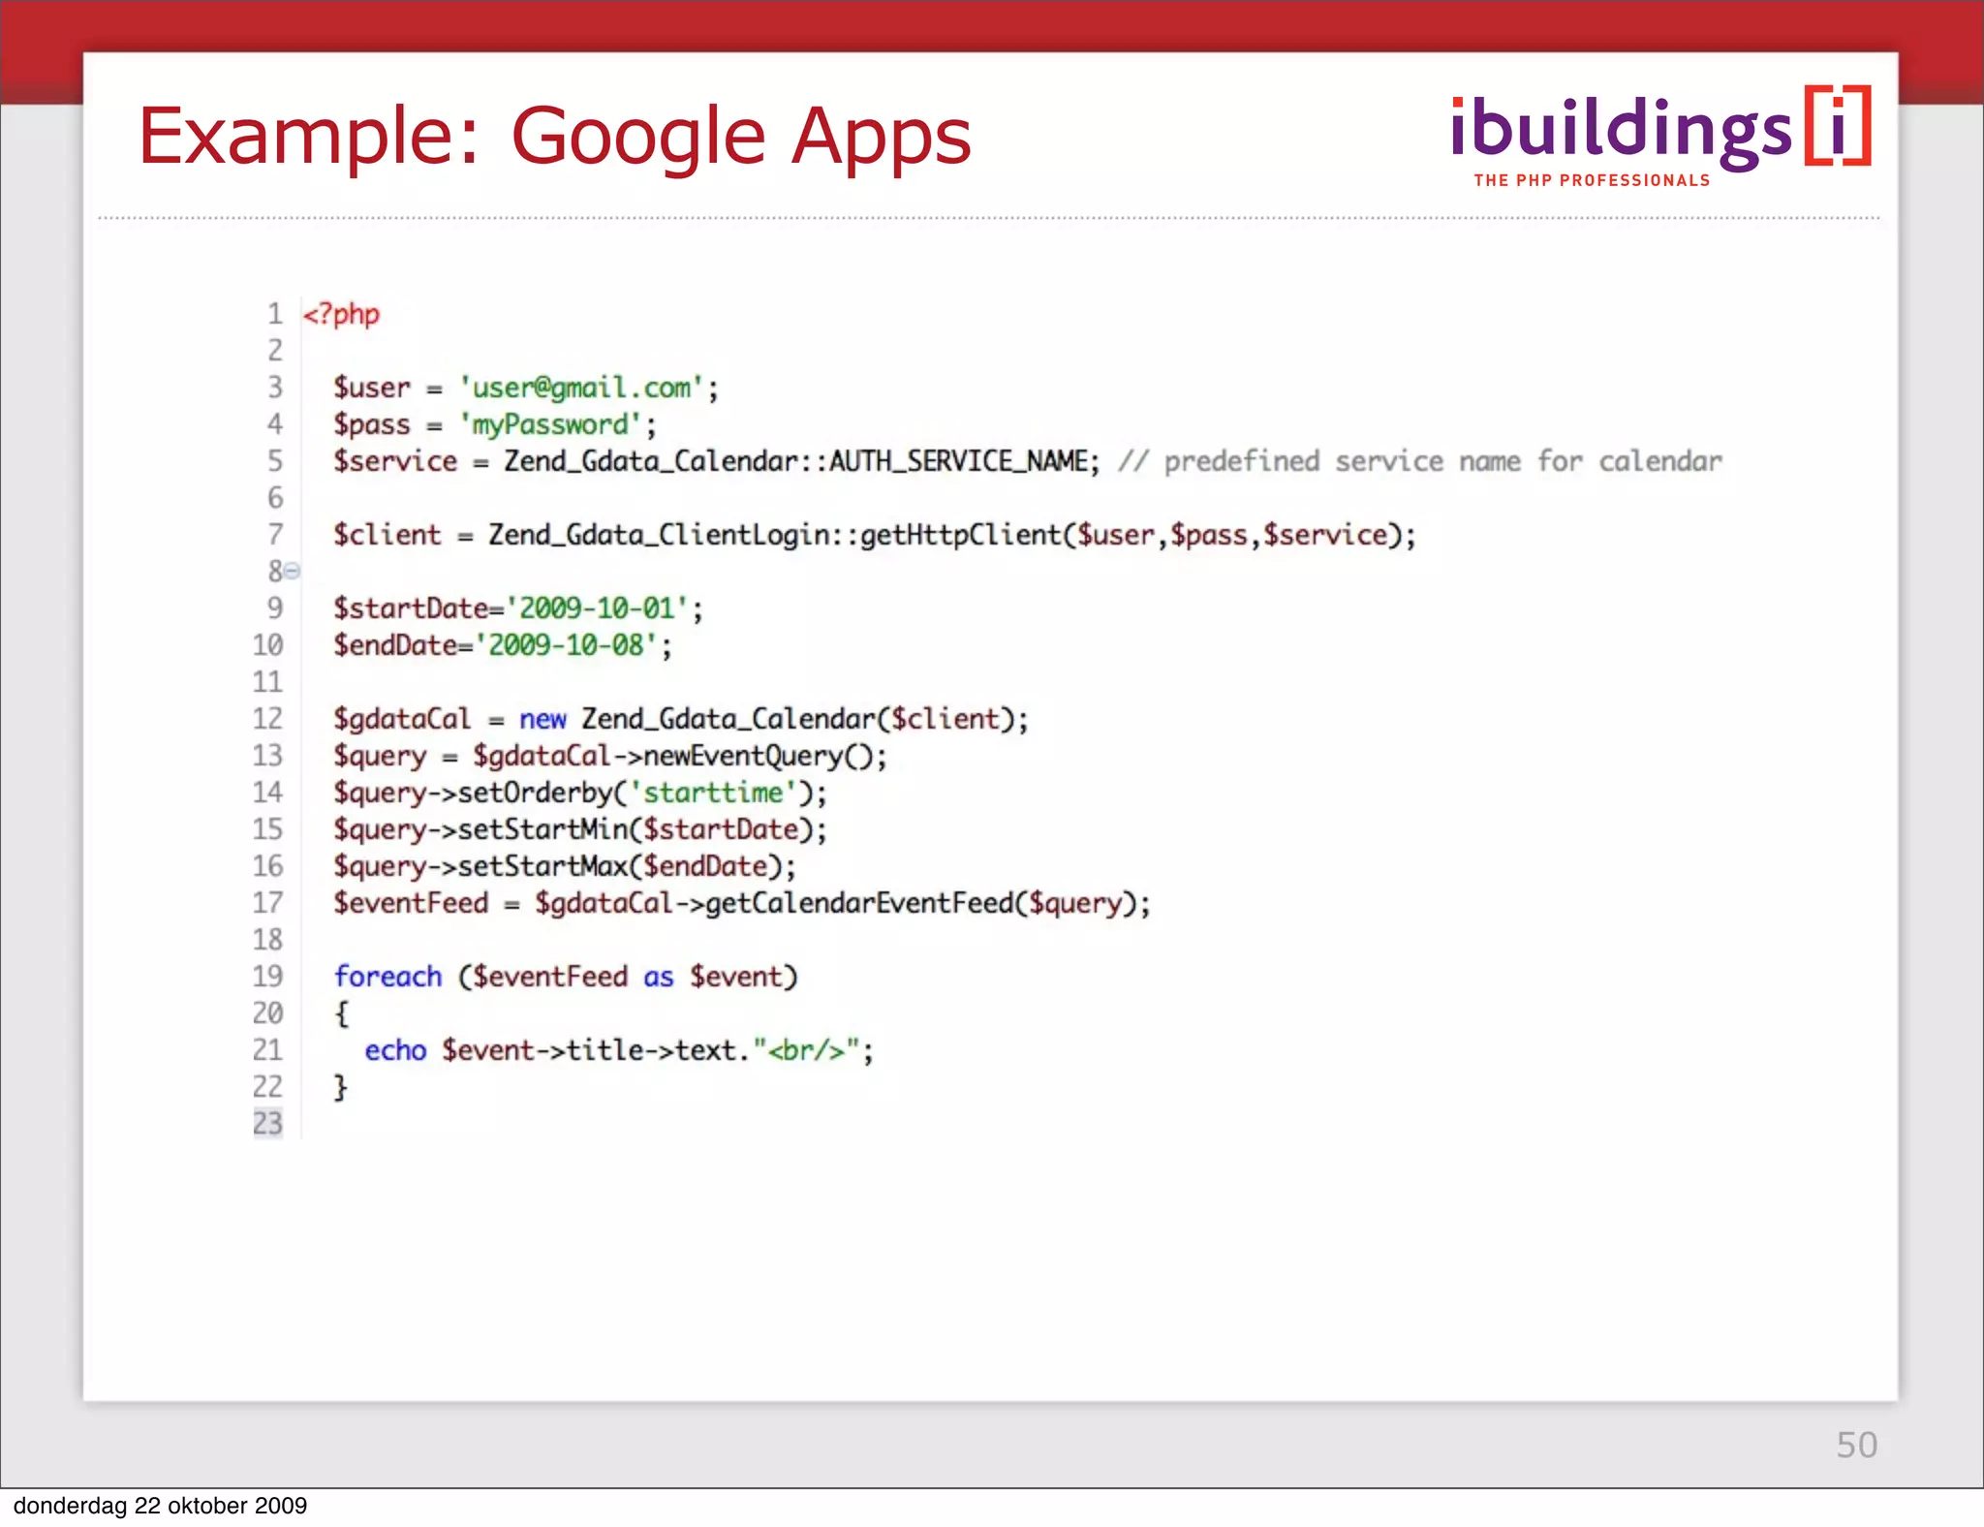Click line number 12 in the gutter

pos(267,719)
